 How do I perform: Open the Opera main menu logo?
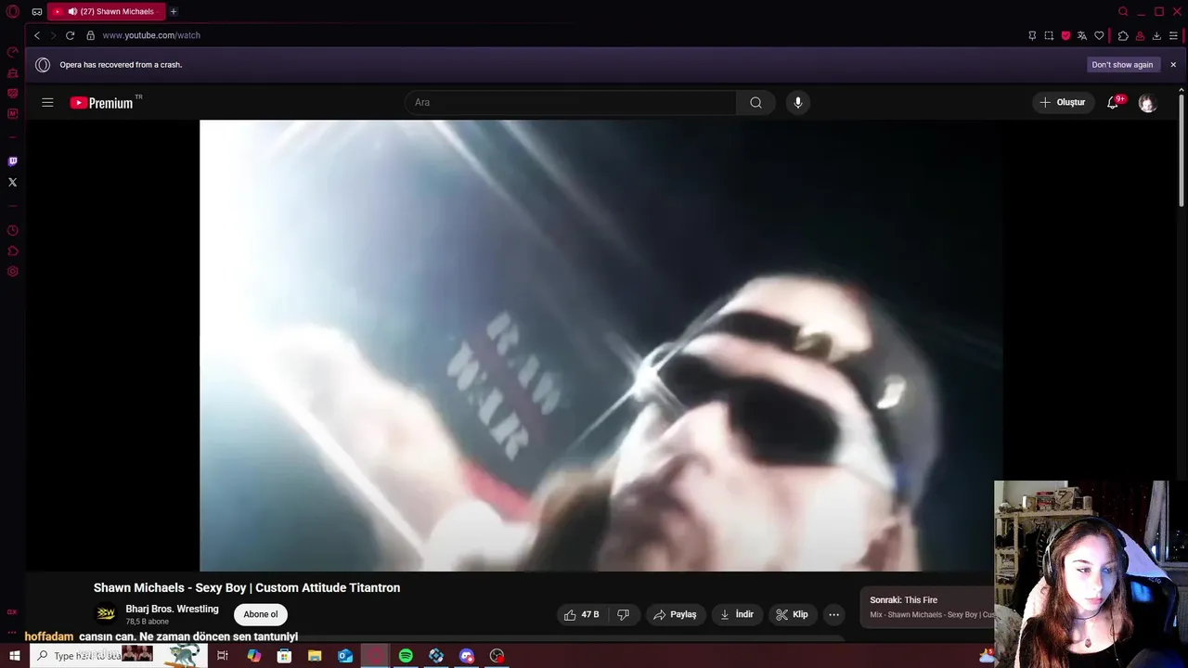[x=13, y=12]
